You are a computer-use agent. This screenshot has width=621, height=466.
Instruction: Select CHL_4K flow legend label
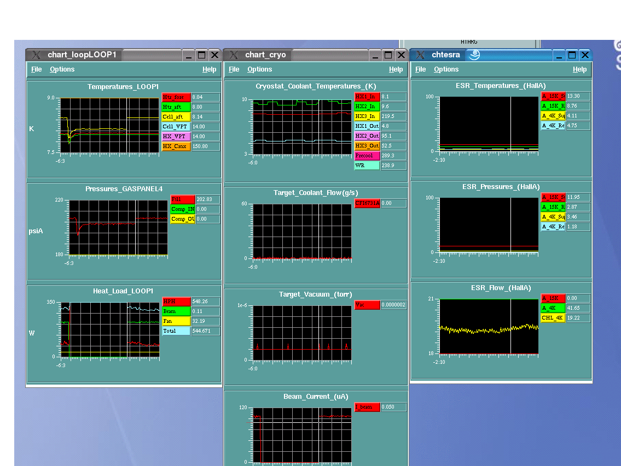click(x=553, y=318)
